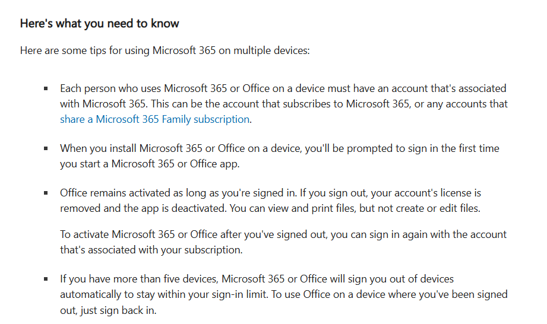Click the bullet marker beside 'Each person who uses'

coord(46,88)
